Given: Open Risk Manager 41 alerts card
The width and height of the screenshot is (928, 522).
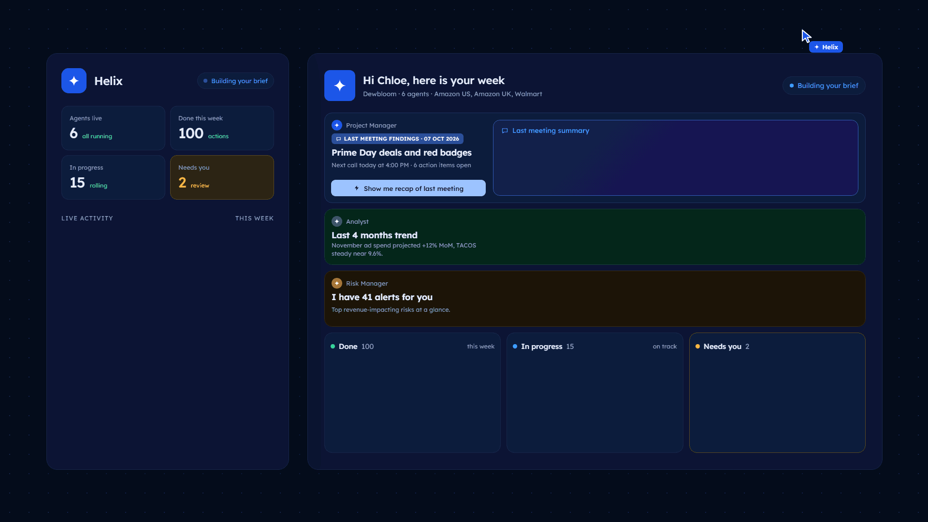Looking at the screenshot, I should [x=595, y=299].
